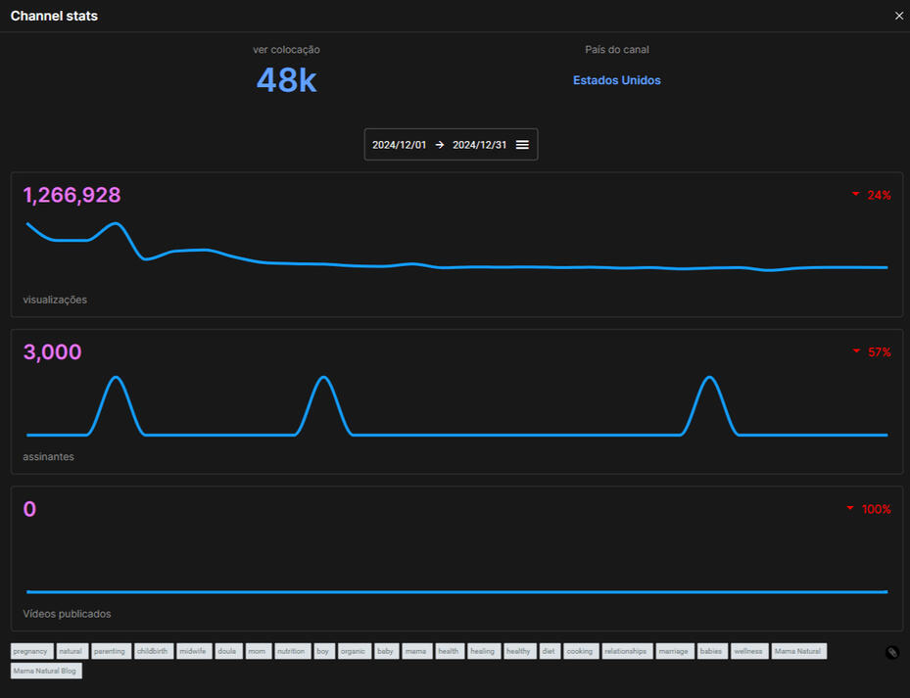Screen dimensions: 910x698
Task: Click the first subscriber peak on chart
Action: click(117, 378)
